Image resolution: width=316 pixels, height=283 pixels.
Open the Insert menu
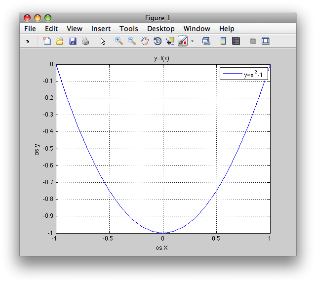(101, 29)
